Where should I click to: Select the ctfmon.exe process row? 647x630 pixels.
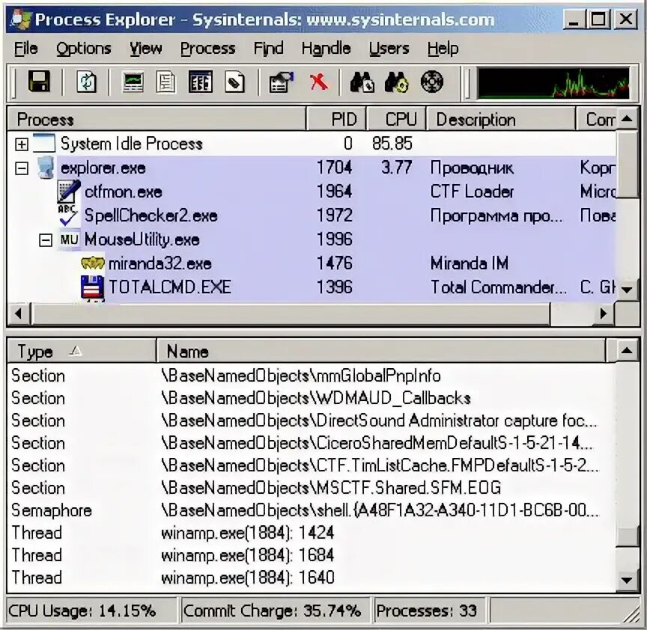click(312, 192)
